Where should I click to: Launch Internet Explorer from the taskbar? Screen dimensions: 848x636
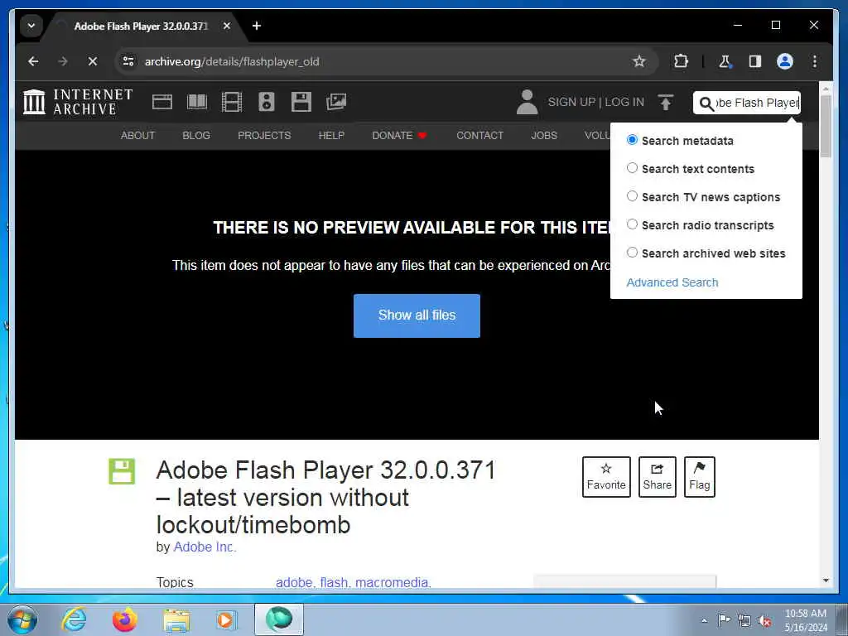click(73, 619)
